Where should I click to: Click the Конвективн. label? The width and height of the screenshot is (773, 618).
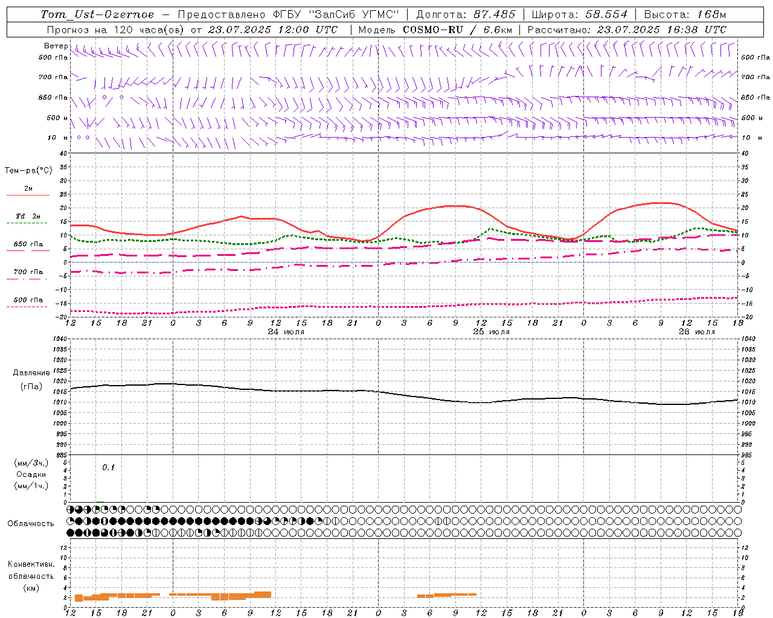point(31,564)
